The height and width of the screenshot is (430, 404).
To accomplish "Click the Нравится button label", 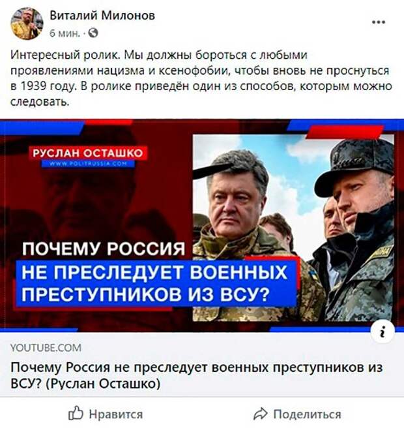I will tap(116, 414).
